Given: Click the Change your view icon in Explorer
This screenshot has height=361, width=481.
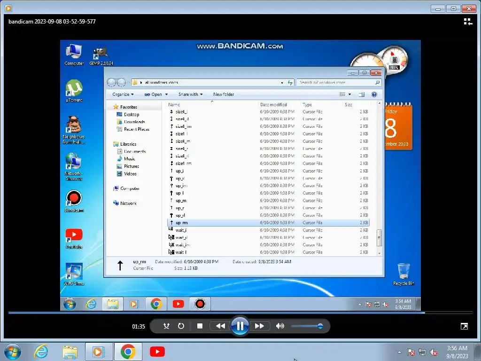Looking at the screenshot, I should click(x=342, y=94).
